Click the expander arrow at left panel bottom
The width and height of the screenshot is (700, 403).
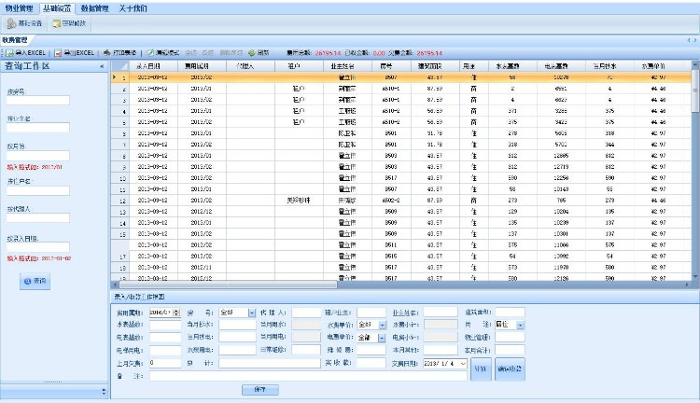104,392
